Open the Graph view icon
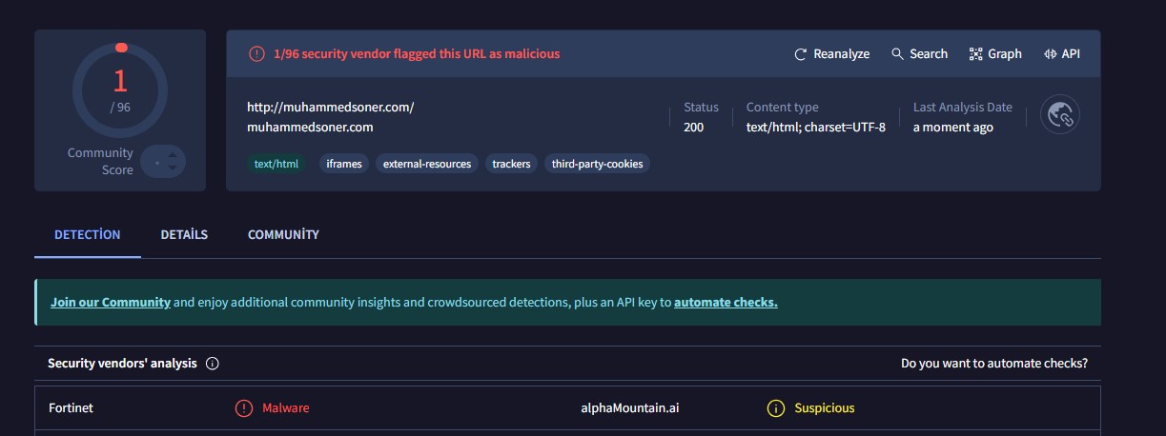Screen dimensions: 1166x436 click(x=975, y=54)
